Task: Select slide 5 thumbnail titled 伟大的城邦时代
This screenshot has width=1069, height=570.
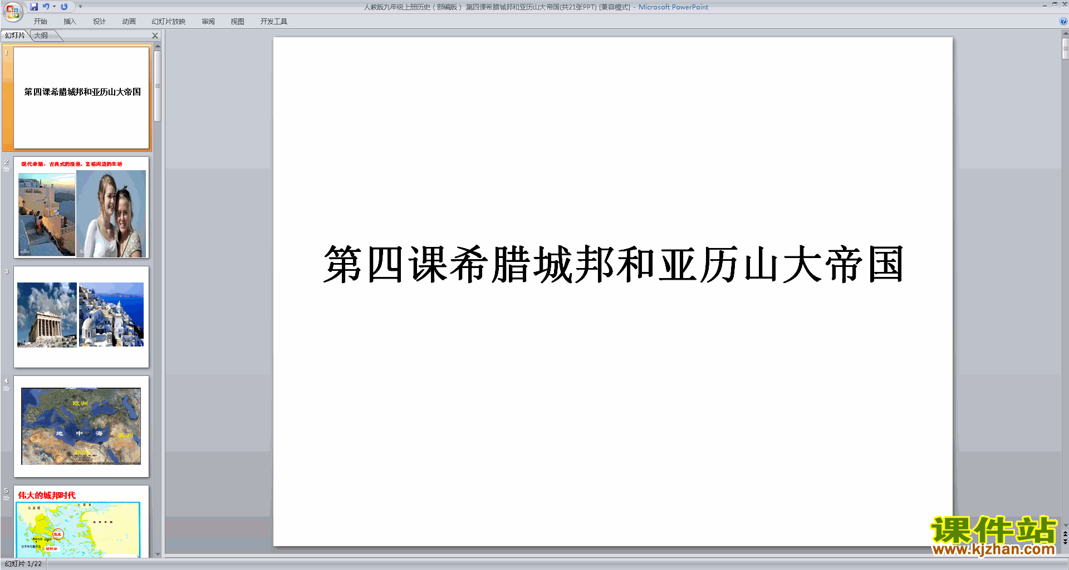Action: click(81, 521)
